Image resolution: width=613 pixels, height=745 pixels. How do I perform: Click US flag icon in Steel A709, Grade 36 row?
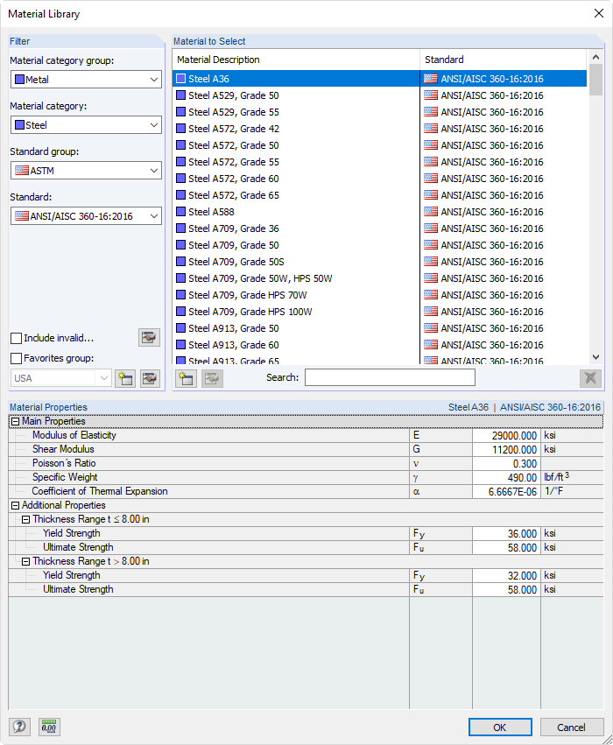pos(431,228)
